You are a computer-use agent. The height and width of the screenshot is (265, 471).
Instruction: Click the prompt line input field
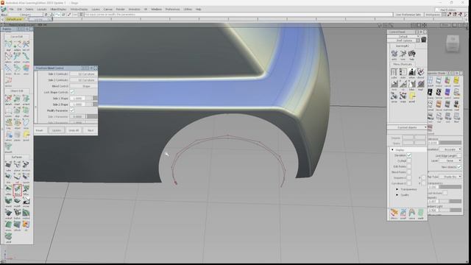238,15
